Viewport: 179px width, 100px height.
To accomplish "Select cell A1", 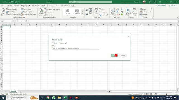I will click(7, 27).
